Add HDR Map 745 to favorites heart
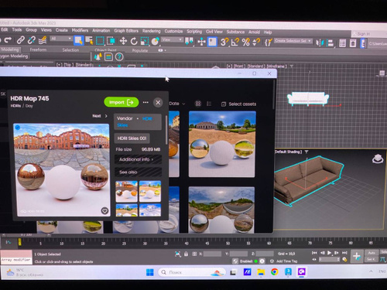 click(104, 211)
